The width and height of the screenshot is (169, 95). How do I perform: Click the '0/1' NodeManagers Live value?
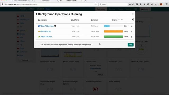tap(95, 89)
